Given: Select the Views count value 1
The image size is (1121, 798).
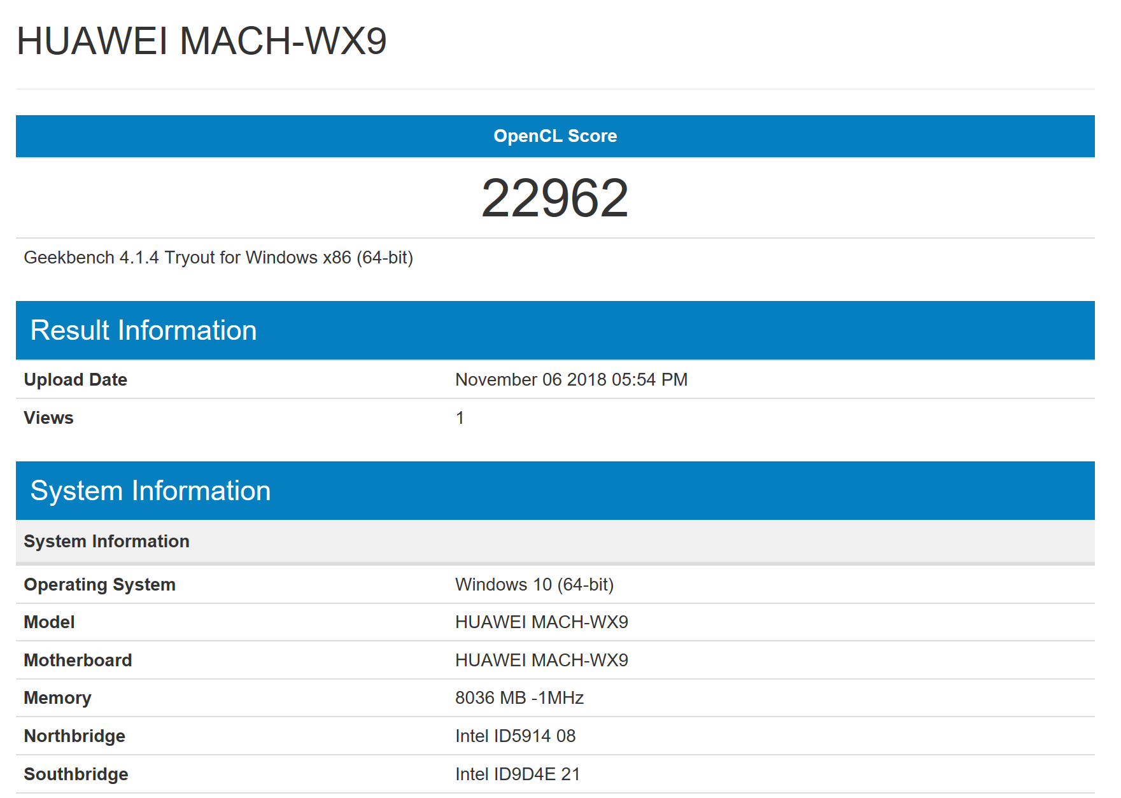Looking at the screenshot, I should pyautogui.click(x=460, y=418).
